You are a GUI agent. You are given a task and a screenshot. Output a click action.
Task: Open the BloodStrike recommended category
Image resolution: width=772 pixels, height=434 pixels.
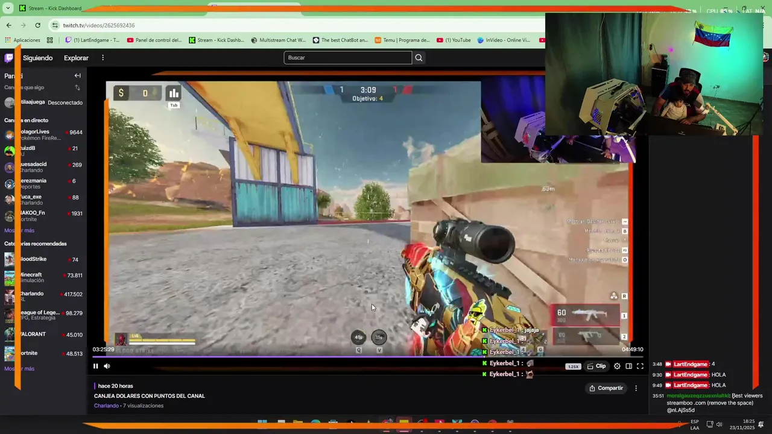tap(43, 259)
